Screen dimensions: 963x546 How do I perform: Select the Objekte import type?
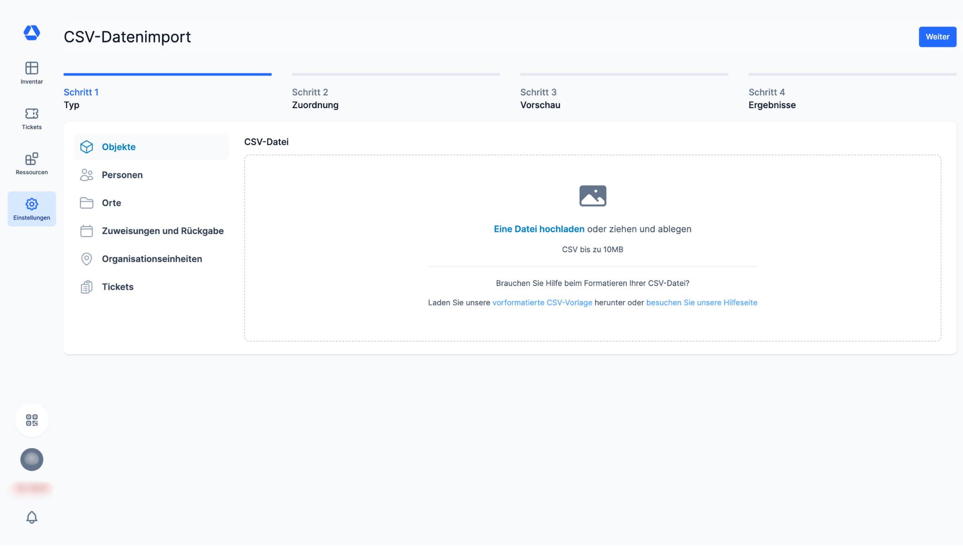click(118, 147)
